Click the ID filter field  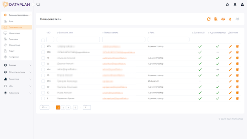pos(50,39)
